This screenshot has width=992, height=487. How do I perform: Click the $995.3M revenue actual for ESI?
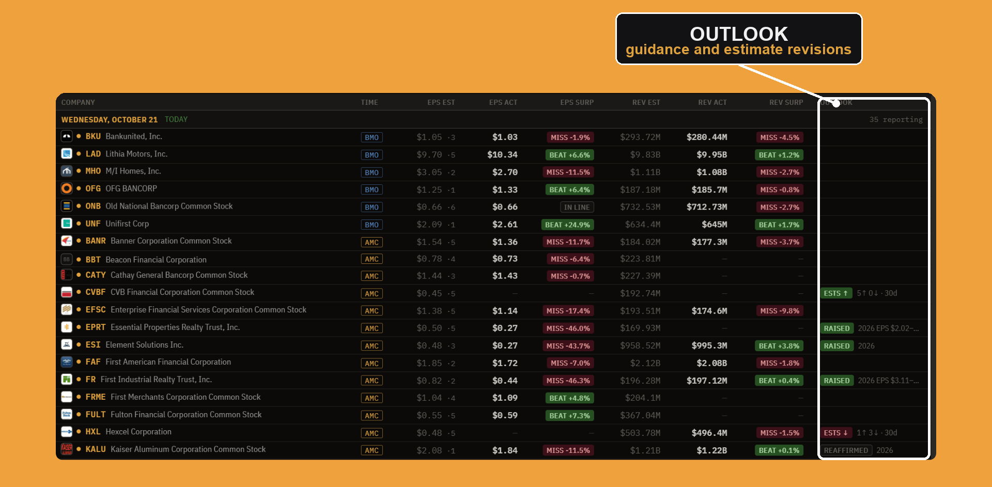pos(709,345)
